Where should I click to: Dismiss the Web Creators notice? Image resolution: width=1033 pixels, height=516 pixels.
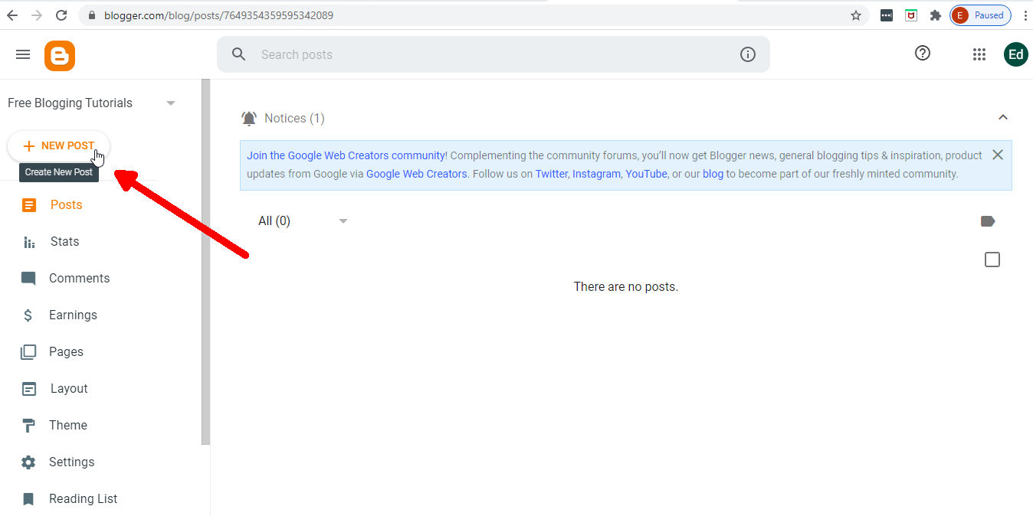[x=997, y=155]
